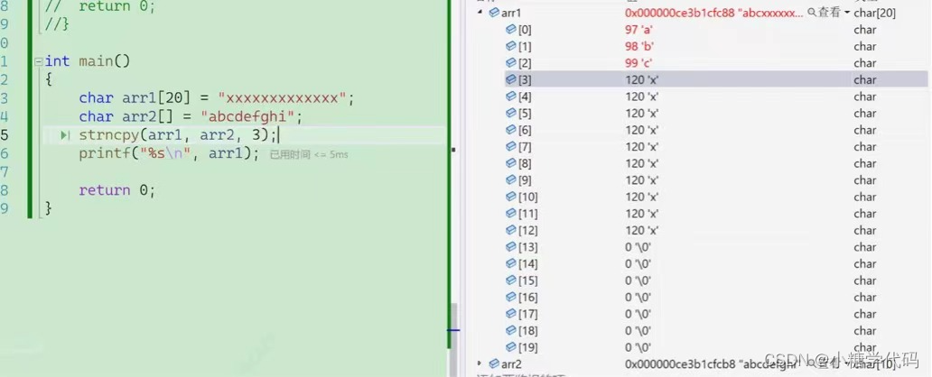Click the cube icon for element [8]

tap(510, 162)
